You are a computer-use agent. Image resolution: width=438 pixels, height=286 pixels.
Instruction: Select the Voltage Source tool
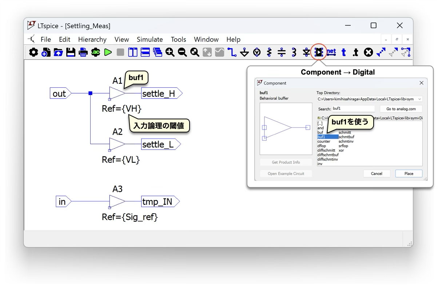coord(257,52)
